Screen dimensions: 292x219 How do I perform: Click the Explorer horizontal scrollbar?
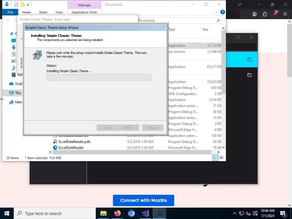(x=132, y=152)
